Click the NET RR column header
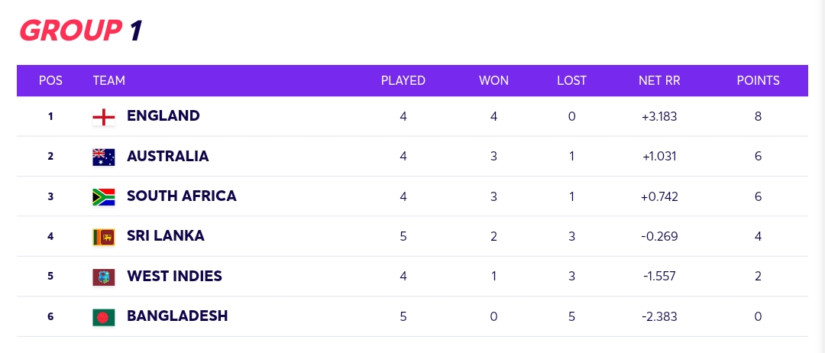 tap(659, 80)
